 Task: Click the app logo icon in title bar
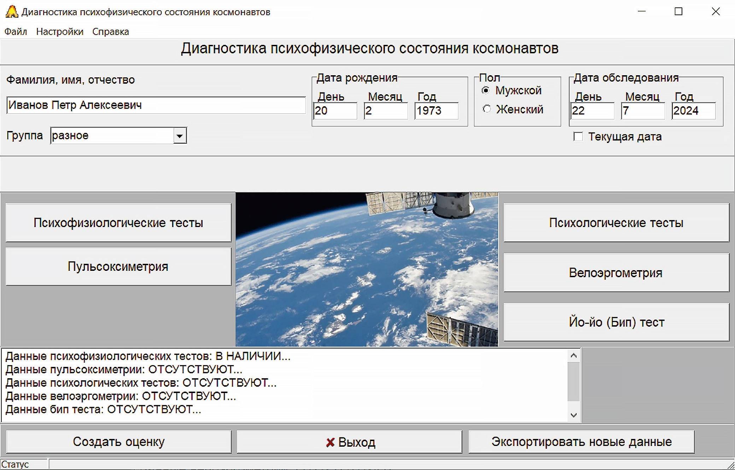(12, 12)
